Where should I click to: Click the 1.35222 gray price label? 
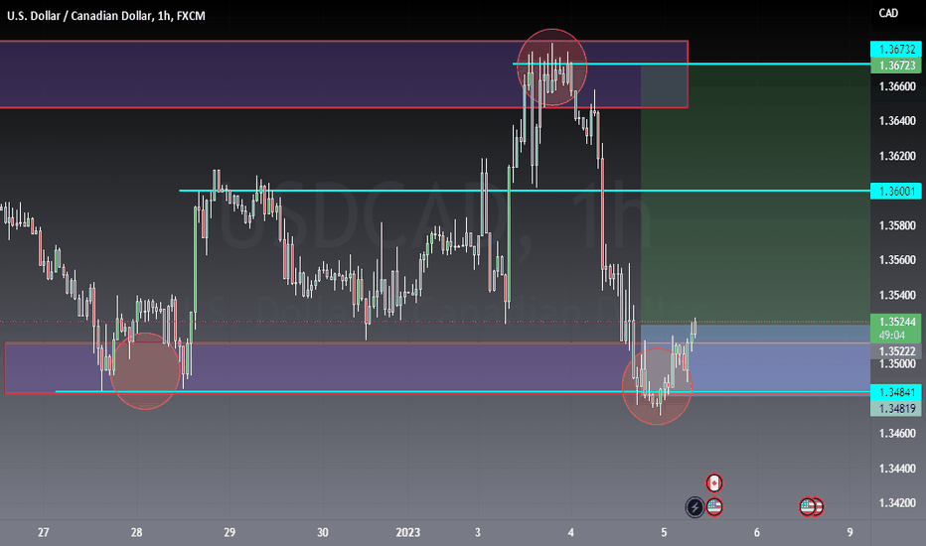(x=896, y=351)
